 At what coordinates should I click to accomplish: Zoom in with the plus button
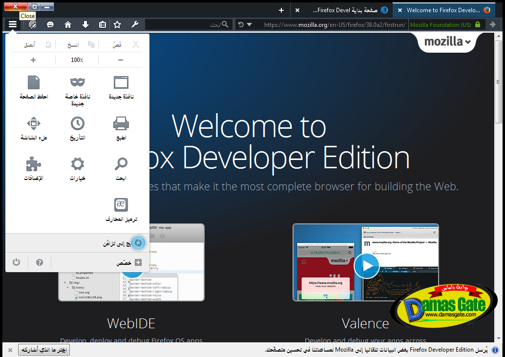(x=33, y=60)
